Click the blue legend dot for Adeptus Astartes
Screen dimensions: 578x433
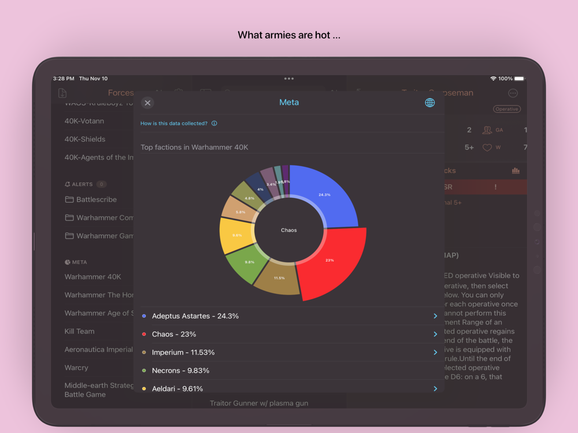(x=144, y=316)
